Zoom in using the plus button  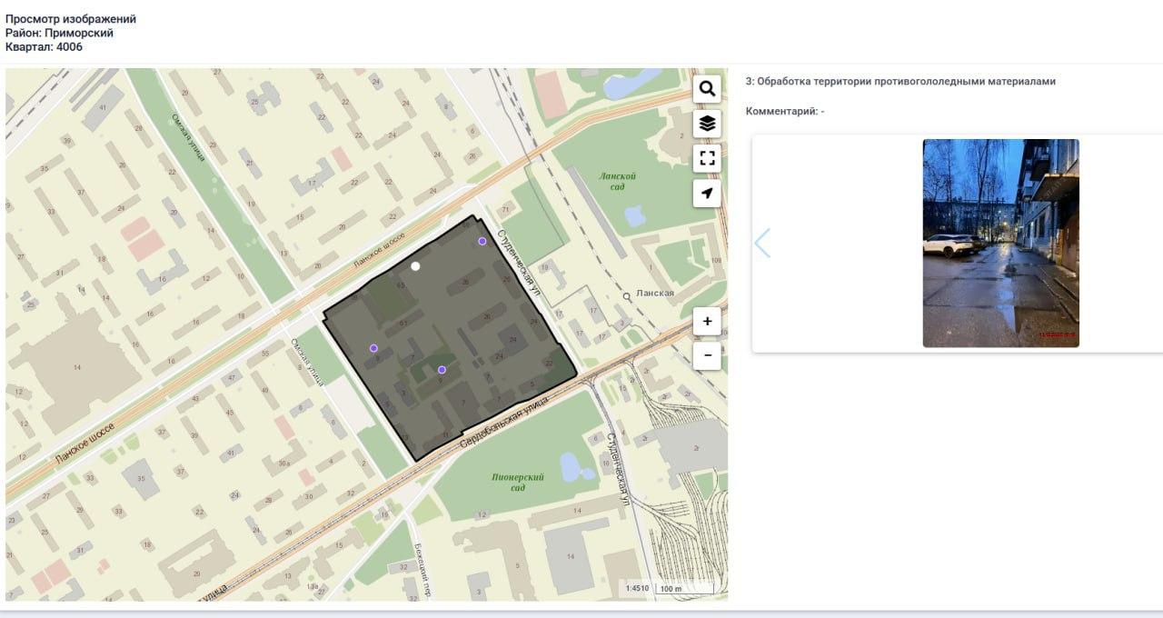tap(707, 322)
